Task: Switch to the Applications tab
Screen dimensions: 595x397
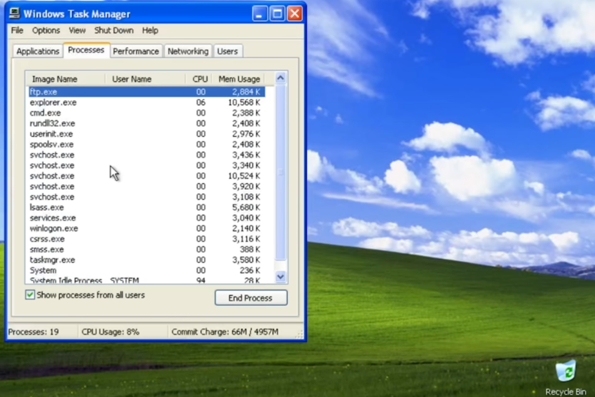Action: (x=38, y=51)
